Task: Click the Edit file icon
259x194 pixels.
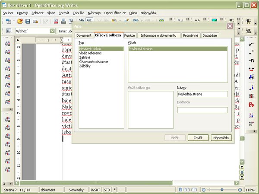Action: (x=45, y=21)
